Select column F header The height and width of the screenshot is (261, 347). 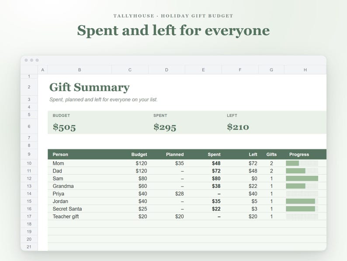(240, 70)
